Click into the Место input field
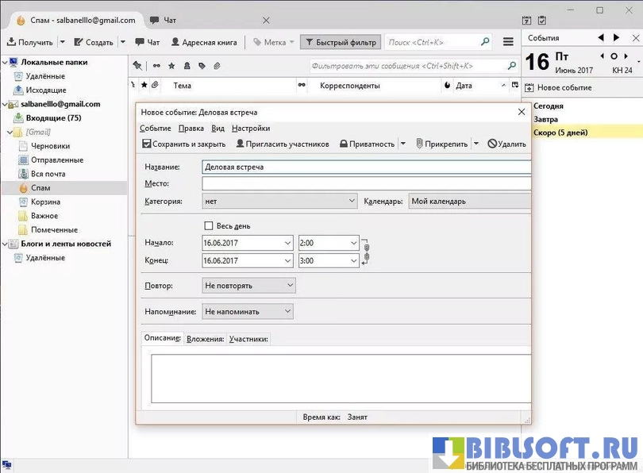 (365, 183)
